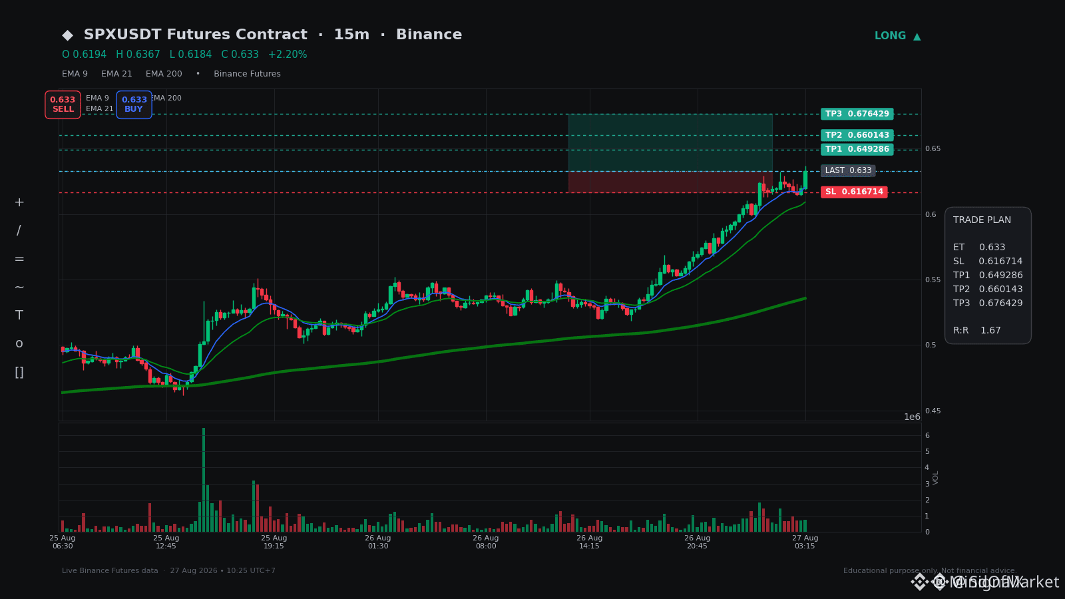Click the 25 Aug 06:30 time axis label

click(63, 542)
